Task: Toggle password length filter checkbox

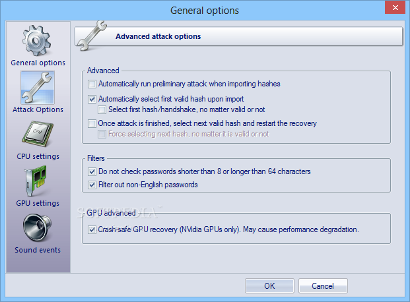Action: (92, 171)
